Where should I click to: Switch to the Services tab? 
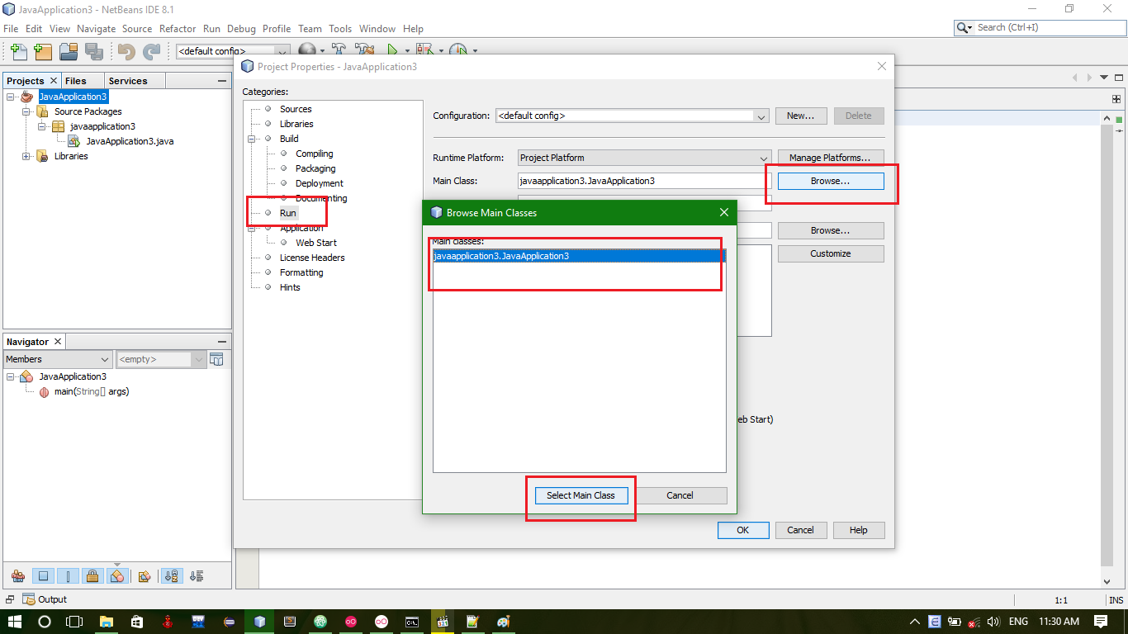point(128,81)
